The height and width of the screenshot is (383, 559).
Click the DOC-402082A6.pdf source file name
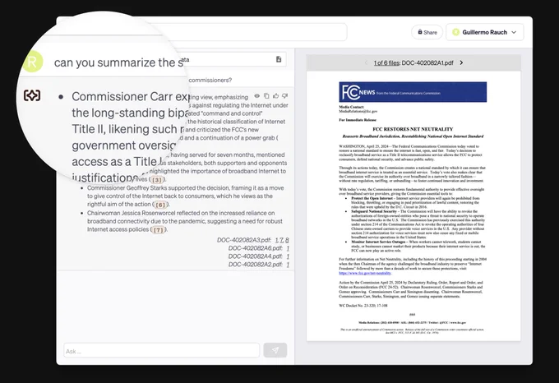click(256, 248)
